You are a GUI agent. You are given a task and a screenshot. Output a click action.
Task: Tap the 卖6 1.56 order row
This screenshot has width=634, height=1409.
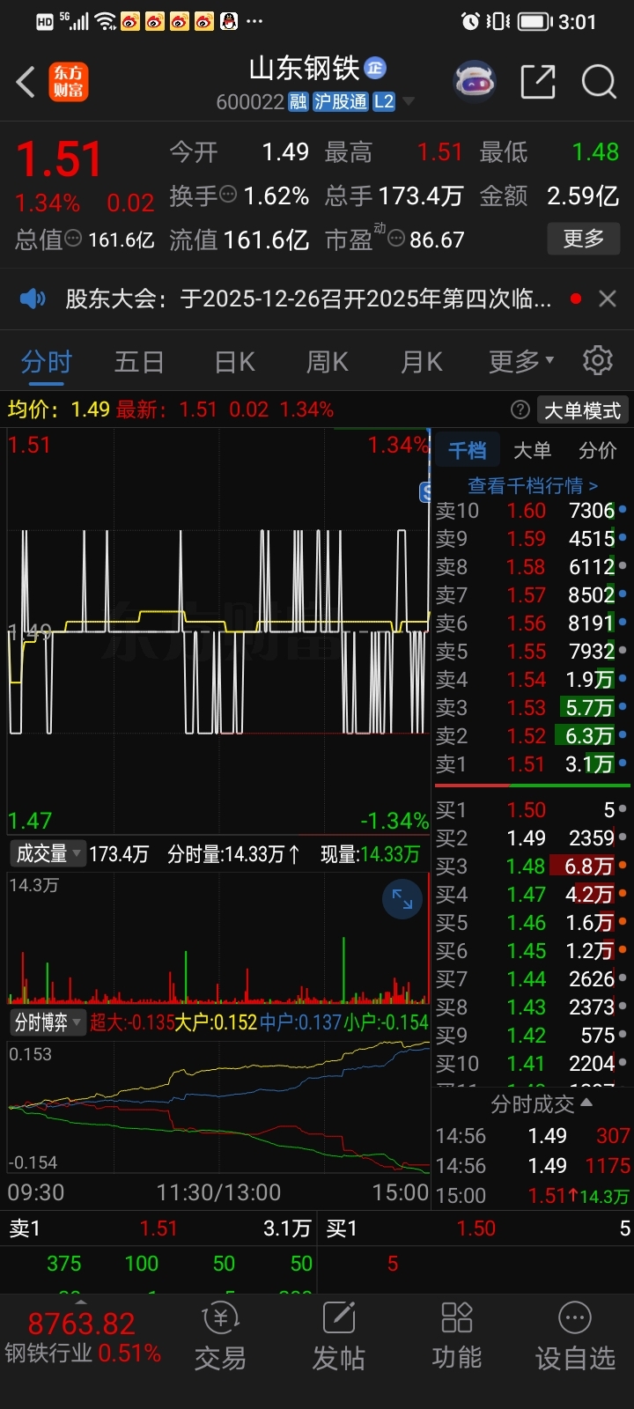(x=532, y=623)
